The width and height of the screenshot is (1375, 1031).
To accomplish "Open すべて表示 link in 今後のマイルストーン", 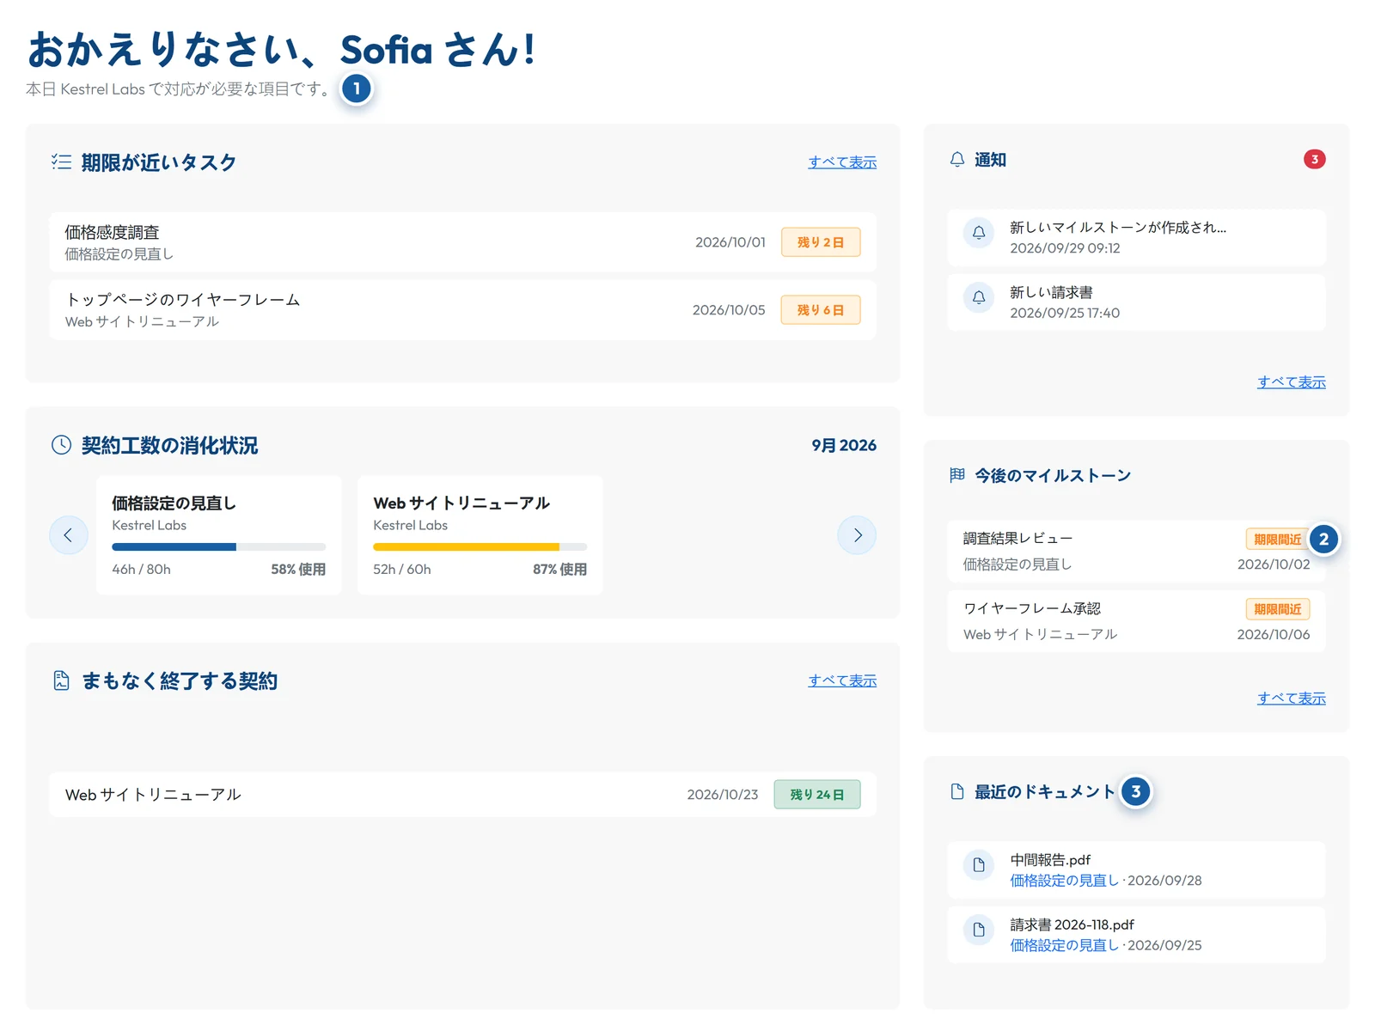I will coord(1292,699).
